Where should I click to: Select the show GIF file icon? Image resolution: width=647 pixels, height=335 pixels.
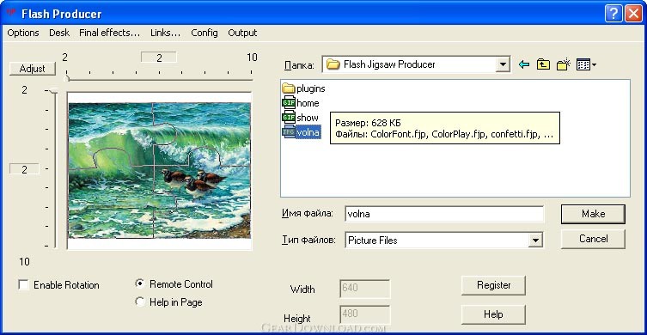[x=289, y=118]
